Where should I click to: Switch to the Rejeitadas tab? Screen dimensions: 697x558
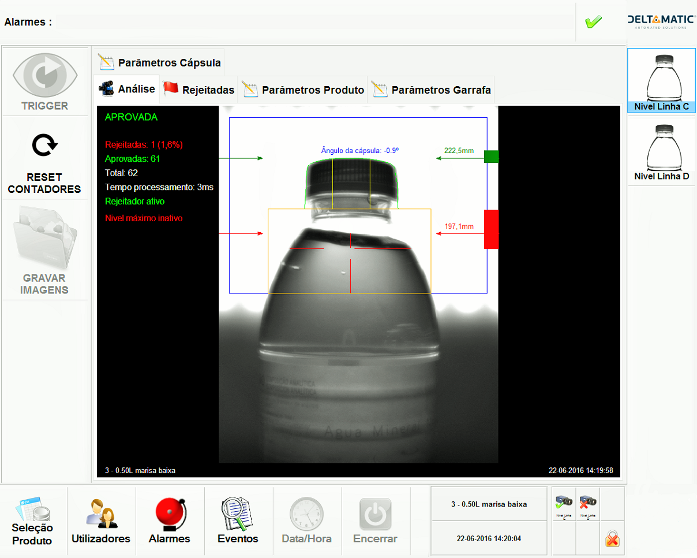[199, 90]
